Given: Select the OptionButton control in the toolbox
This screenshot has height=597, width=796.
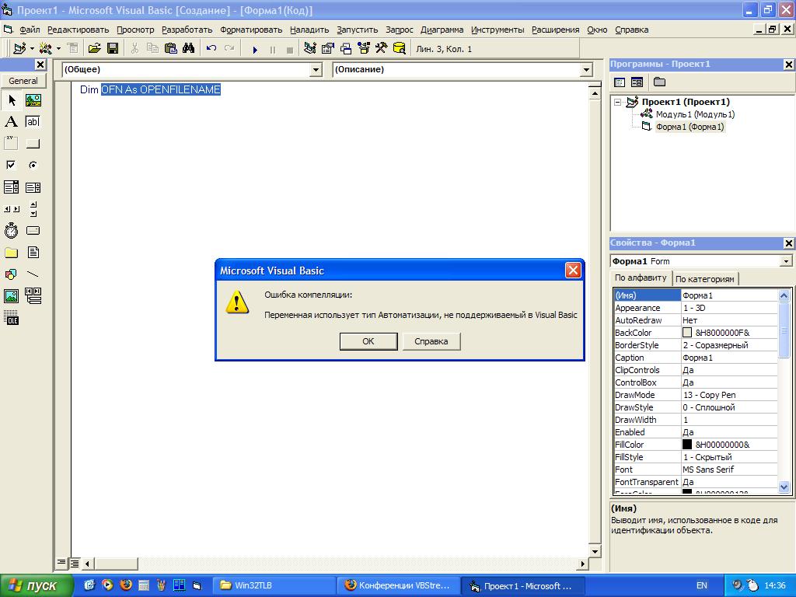Looking at the screenshot, I should tap(33, 165).
